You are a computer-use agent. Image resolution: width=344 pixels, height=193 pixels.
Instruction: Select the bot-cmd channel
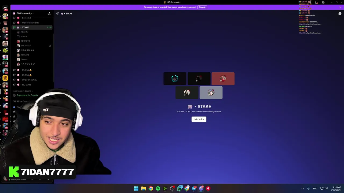click(32, 18)
